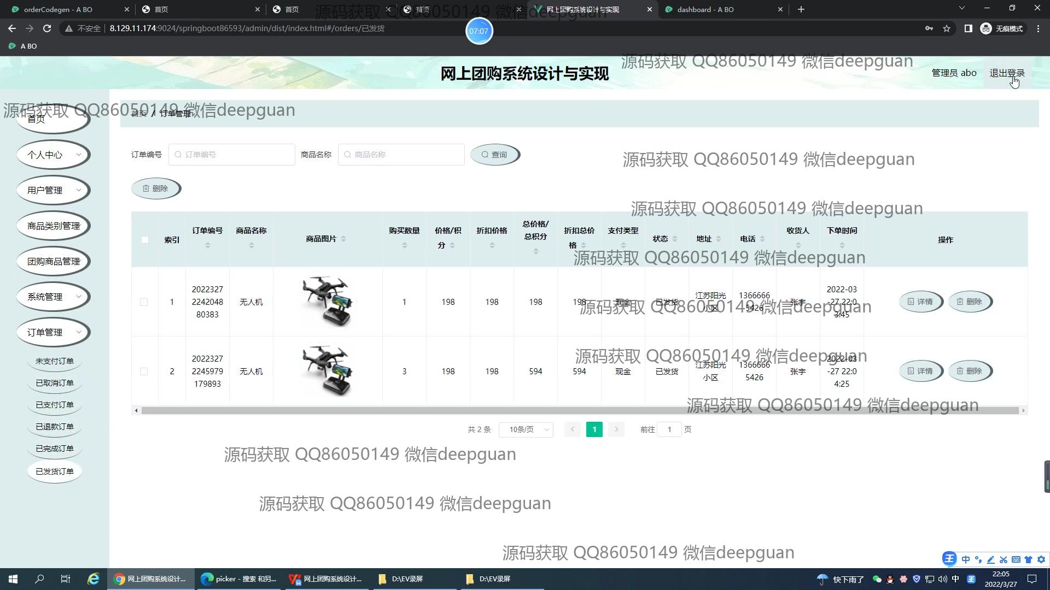This screenshot has height=590, width=1050.
Task: Delete the second order row
Action: (970, 371)
